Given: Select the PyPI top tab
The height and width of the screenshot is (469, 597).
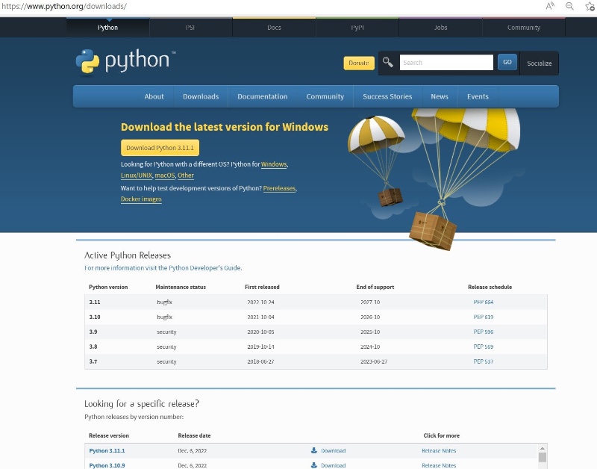Looking at the screenshot, I should click(357, 28).
